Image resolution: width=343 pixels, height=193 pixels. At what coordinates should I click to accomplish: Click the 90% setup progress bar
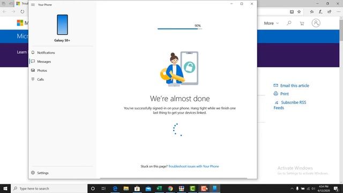coord(180,28)
